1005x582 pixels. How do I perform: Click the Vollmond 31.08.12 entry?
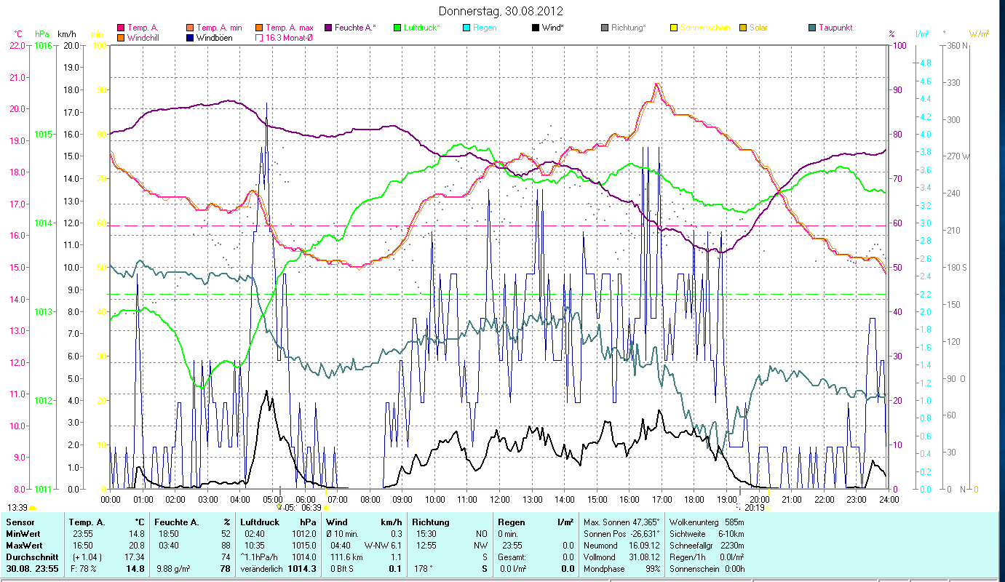point(622,557)
